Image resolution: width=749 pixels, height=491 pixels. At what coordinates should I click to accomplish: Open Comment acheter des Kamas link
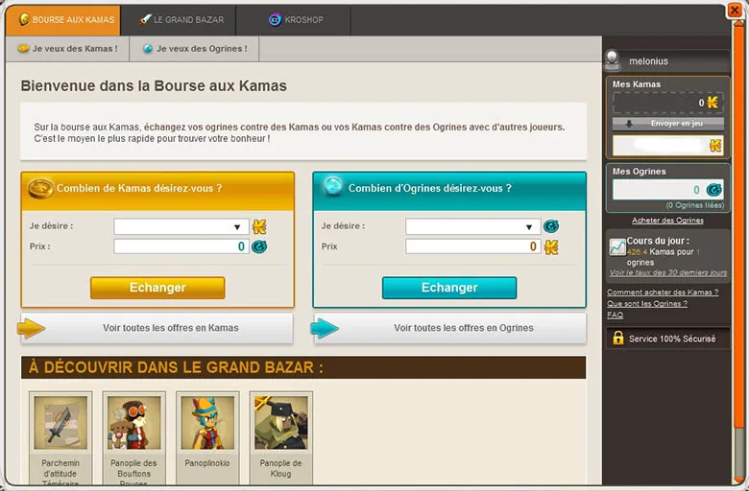tap(663, 292)
